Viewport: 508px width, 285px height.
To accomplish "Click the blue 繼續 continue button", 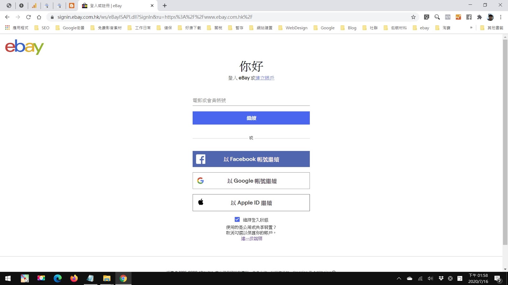I will pos(251,118).
